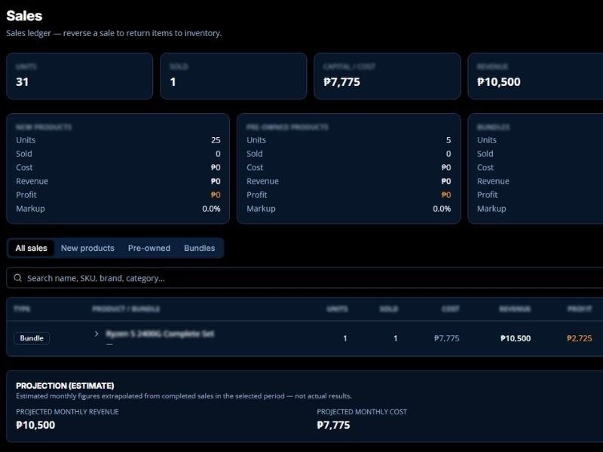Click the magnifier search icon
The height and width of the screenshot is (452, 603).
click(17, 277)
